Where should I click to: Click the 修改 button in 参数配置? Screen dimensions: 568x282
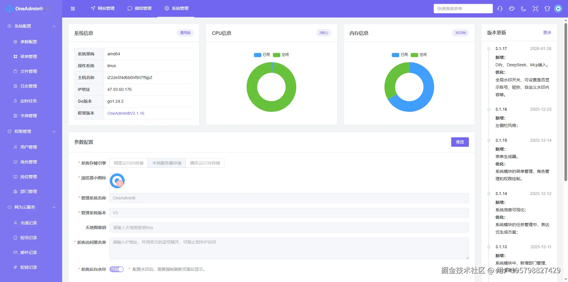tap(460, 142)
